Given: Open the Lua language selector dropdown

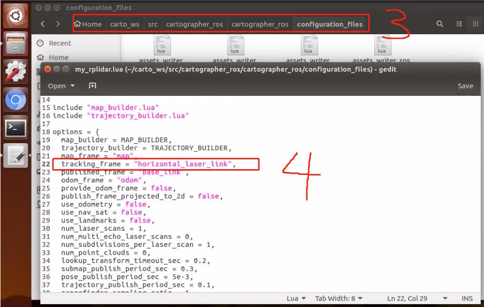Looking at the screenshot, I should (x=296, y=298).
